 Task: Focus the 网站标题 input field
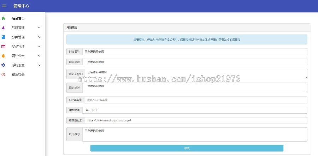pos(195,62)
